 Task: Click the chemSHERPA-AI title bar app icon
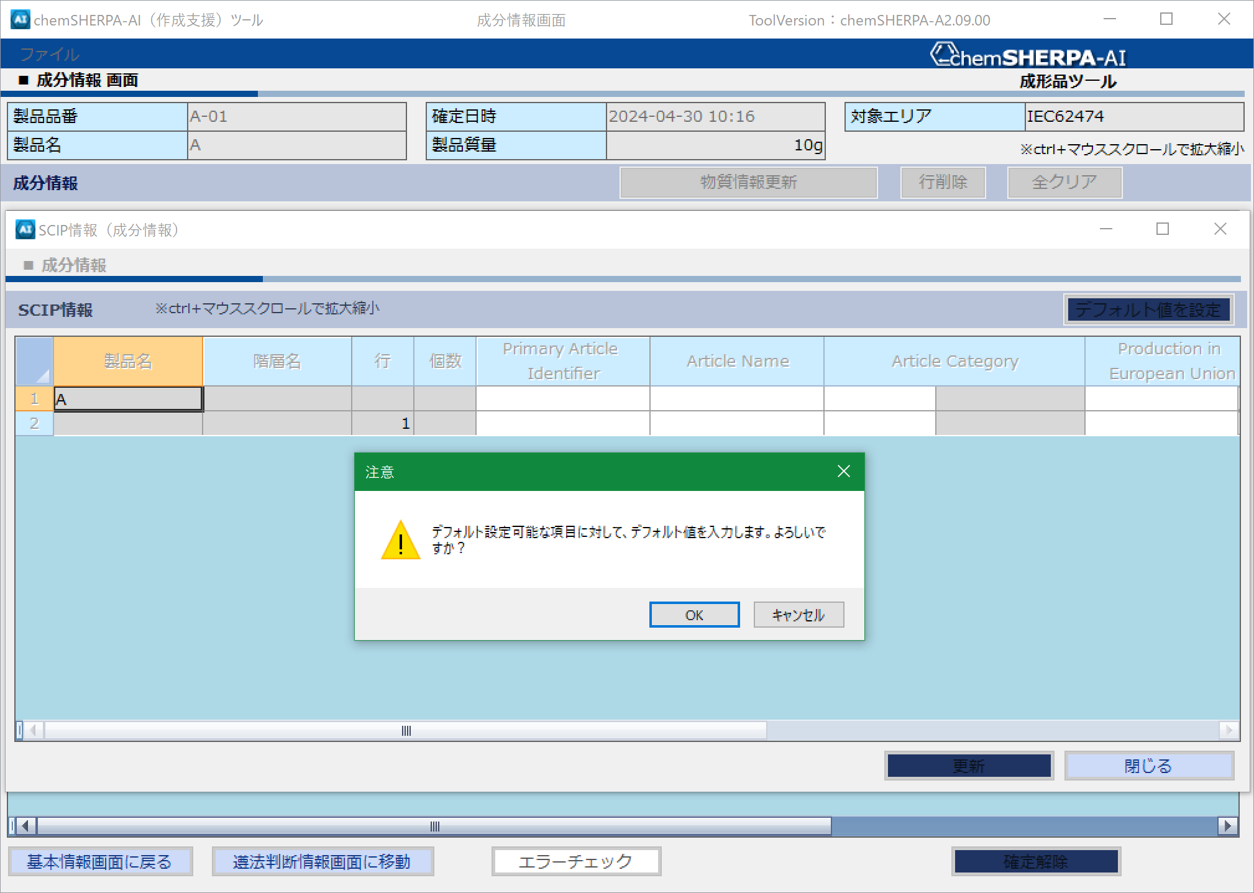tap(21, 19)
